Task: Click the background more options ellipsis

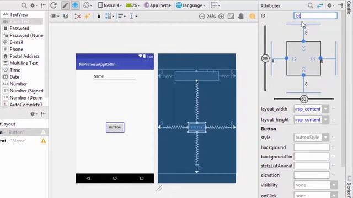Action: (334, 147)
